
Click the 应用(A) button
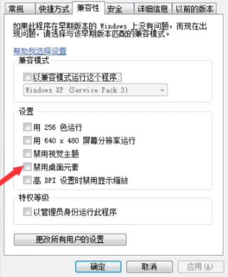pos(201,267)
